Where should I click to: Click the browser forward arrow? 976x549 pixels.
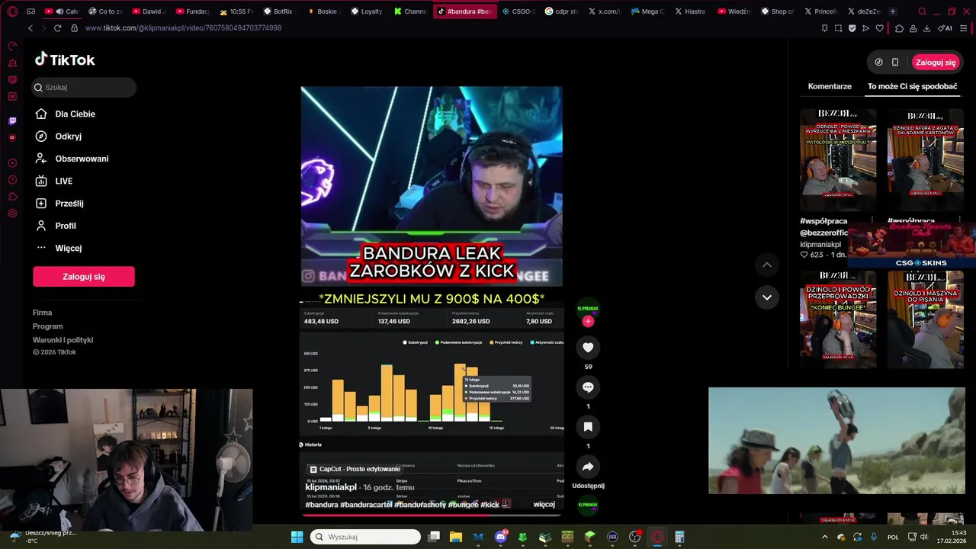(x=43, y=28)
